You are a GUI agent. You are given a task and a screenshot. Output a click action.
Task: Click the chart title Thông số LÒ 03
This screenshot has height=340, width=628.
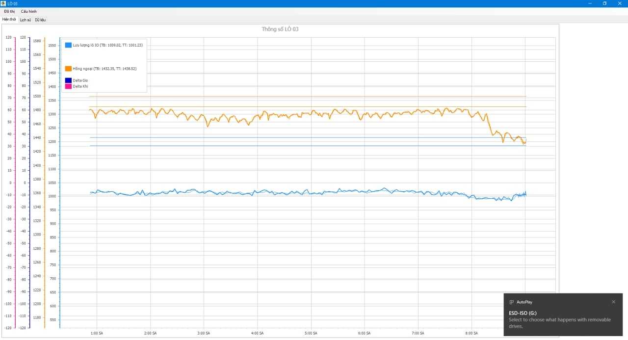tap(280, 29)
